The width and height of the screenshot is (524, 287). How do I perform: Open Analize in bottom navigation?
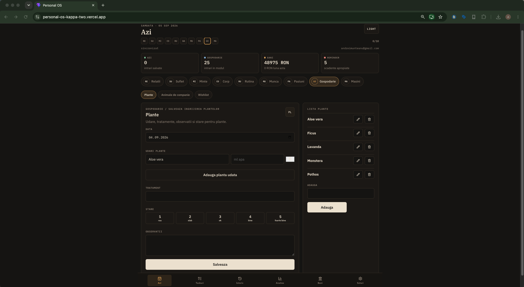click(x=280, y=280)
